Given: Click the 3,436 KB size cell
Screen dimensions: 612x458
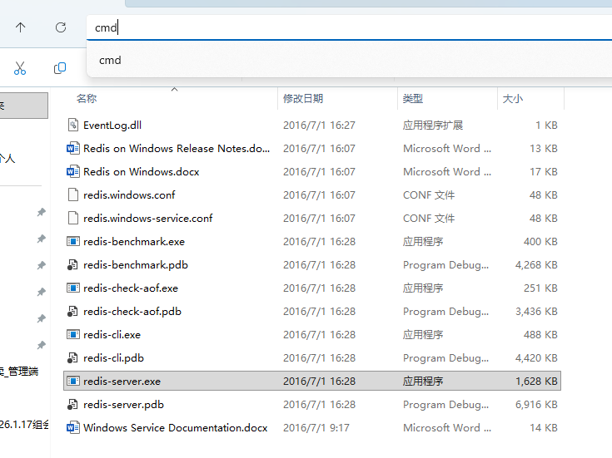Looking at the screenshot, I should tap(536, 312).
